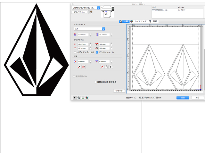The width and height of the screenshot is (205, 153).
Task: Toggle メディアに合わせる checkbox
Action: tap(75, 52)
